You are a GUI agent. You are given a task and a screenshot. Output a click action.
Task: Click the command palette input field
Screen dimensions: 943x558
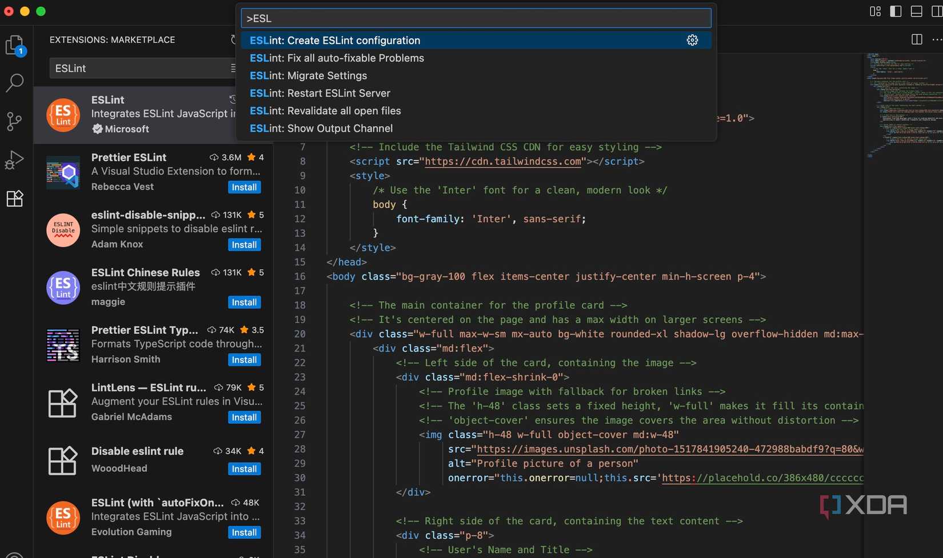(476, 18)
